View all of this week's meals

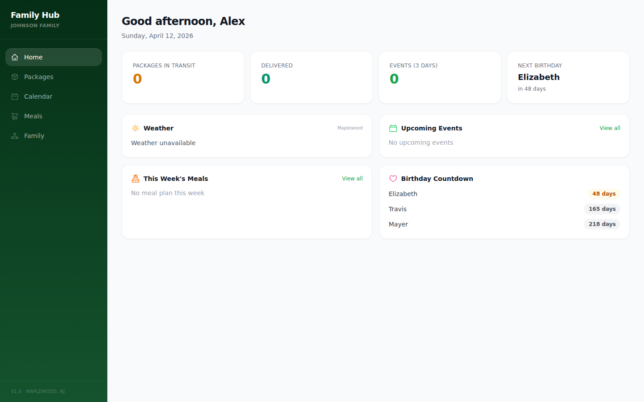point(352,179)
